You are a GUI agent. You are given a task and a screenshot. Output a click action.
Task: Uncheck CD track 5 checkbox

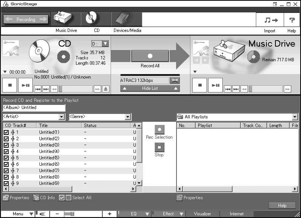point(6,158)
